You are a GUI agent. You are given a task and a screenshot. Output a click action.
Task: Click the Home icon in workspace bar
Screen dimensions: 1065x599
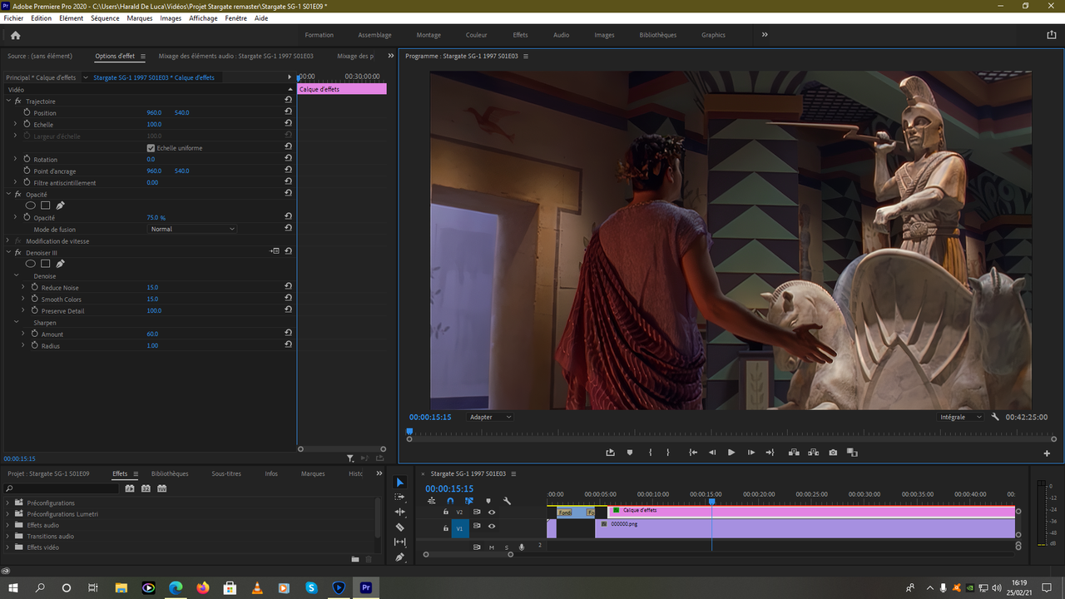pyautogui.click(x=15, y=35)
